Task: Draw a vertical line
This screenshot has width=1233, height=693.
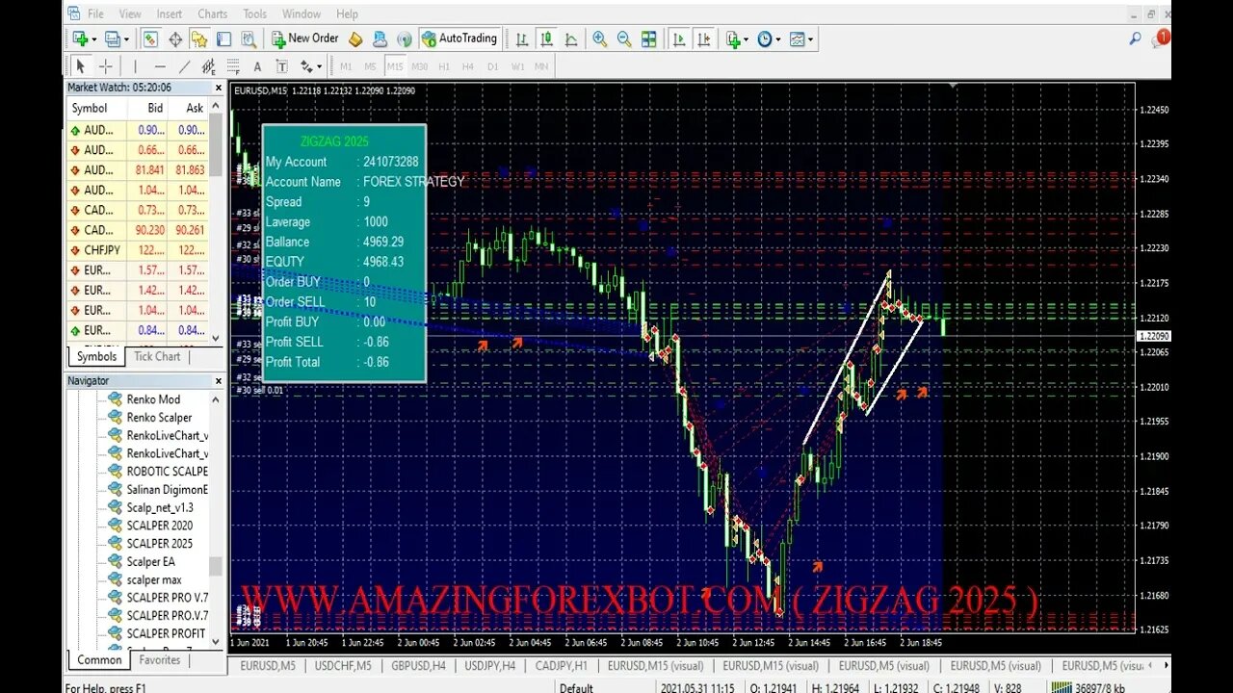Action: pos(135,66)
